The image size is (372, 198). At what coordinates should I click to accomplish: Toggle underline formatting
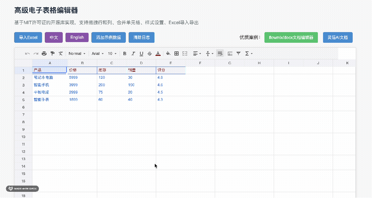point(141,54)
